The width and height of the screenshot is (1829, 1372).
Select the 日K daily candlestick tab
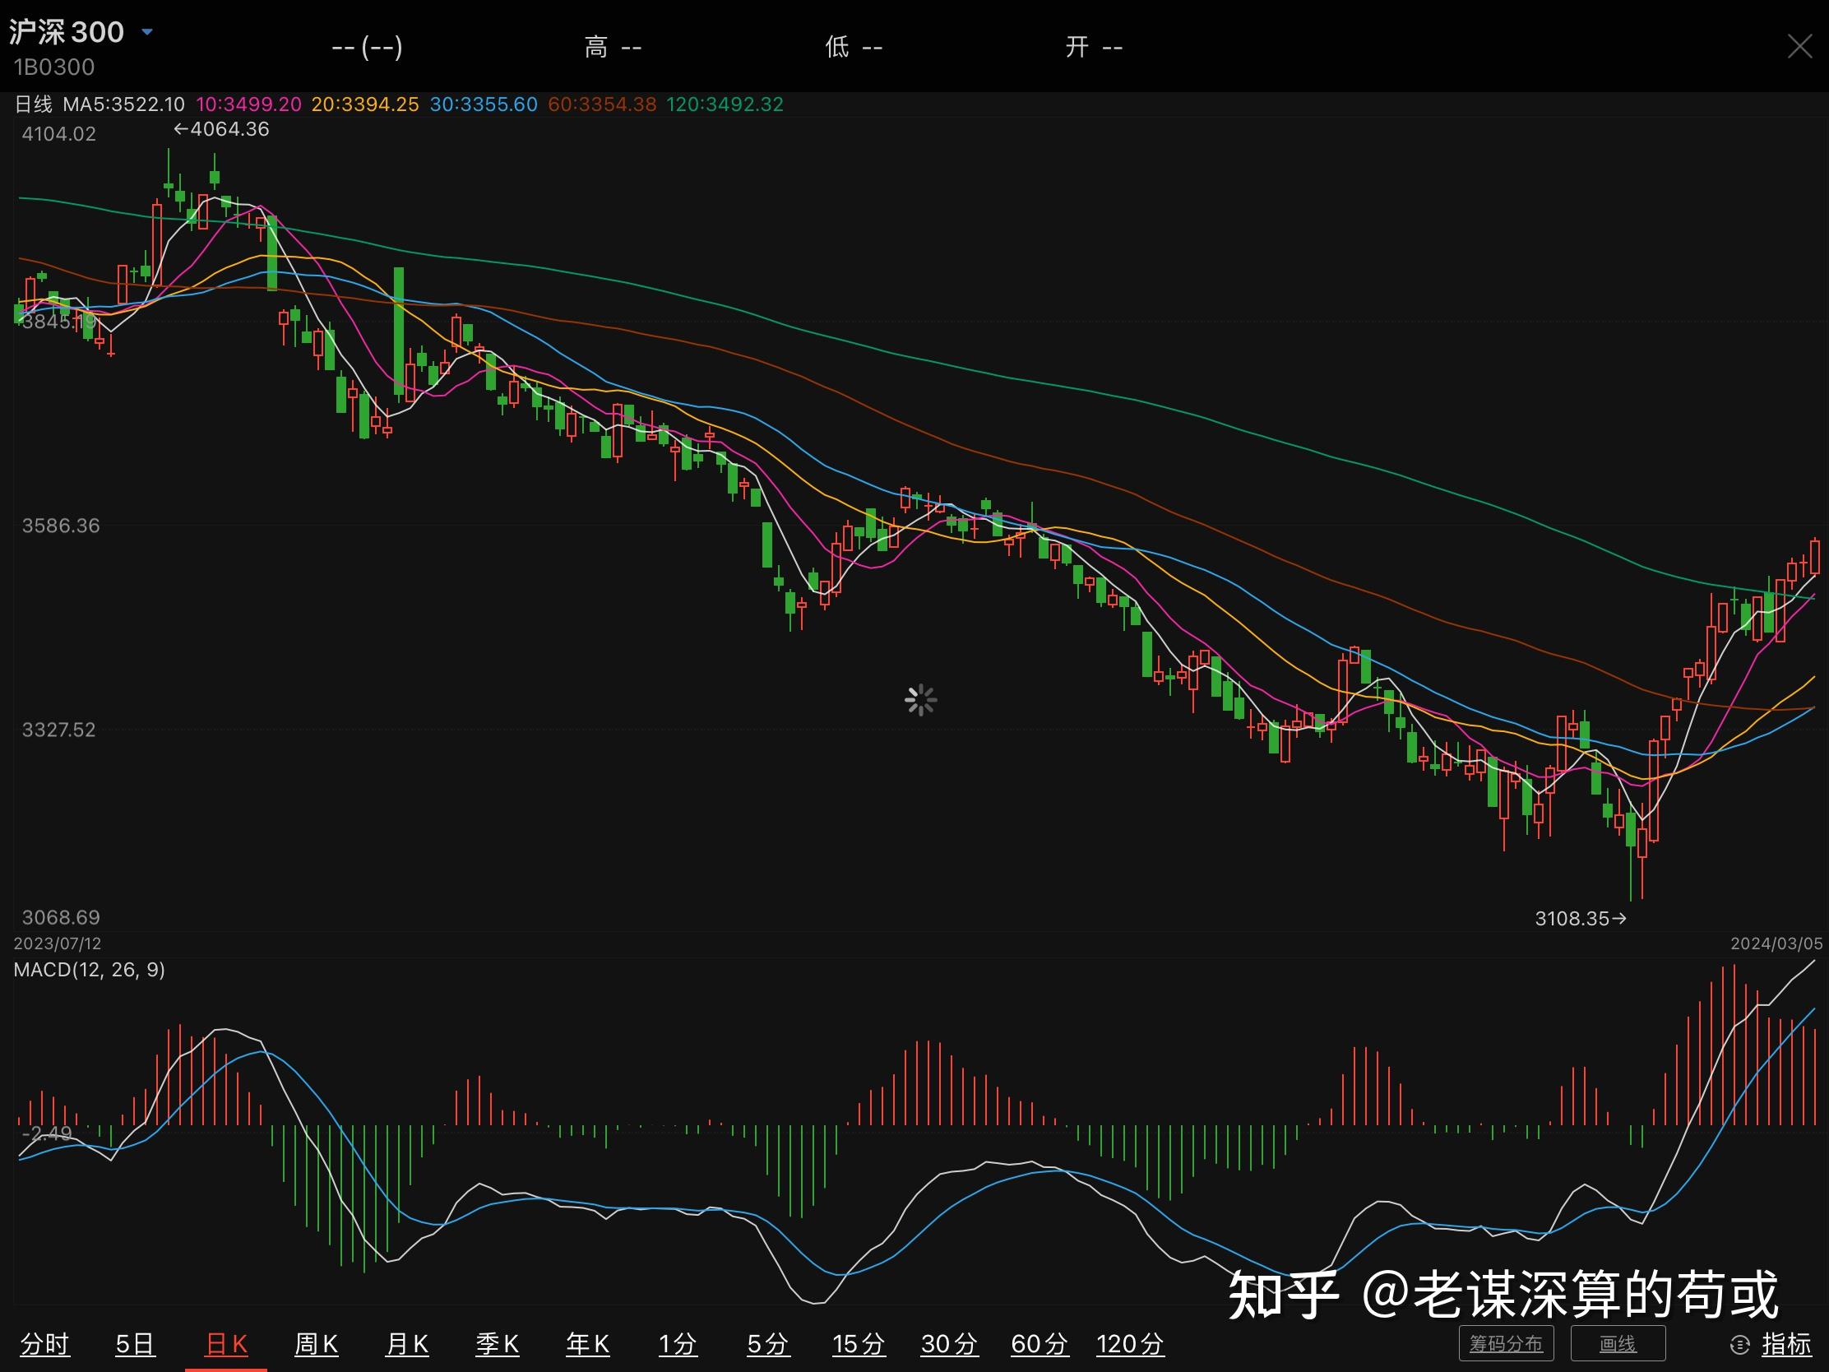[225, 1345]
